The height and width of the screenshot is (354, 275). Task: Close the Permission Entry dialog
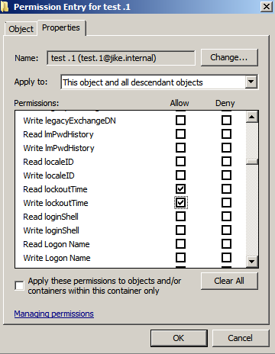pos(267,6)
